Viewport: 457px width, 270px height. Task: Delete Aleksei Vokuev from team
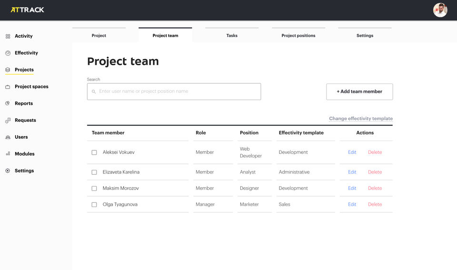click(375, 152)
